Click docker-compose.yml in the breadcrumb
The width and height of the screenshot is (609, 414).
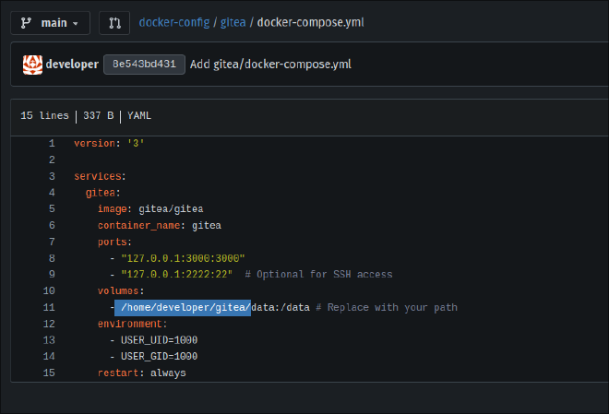tap(310, 22)
